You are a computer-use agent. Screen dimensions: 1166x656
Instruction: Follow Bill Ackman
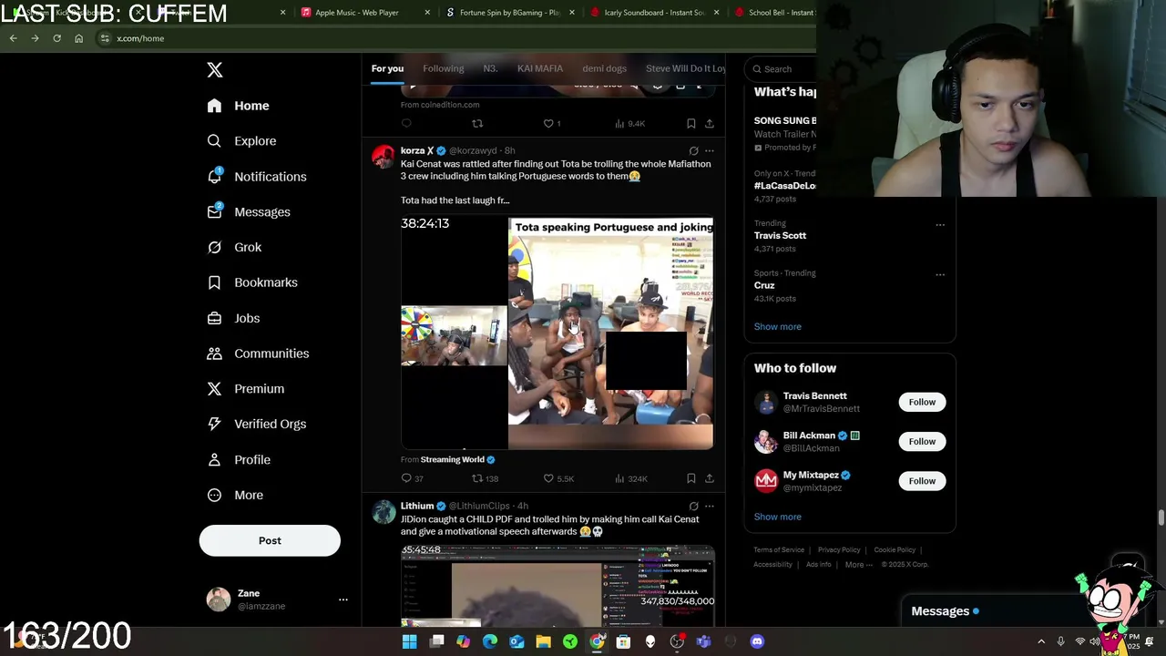922,442
